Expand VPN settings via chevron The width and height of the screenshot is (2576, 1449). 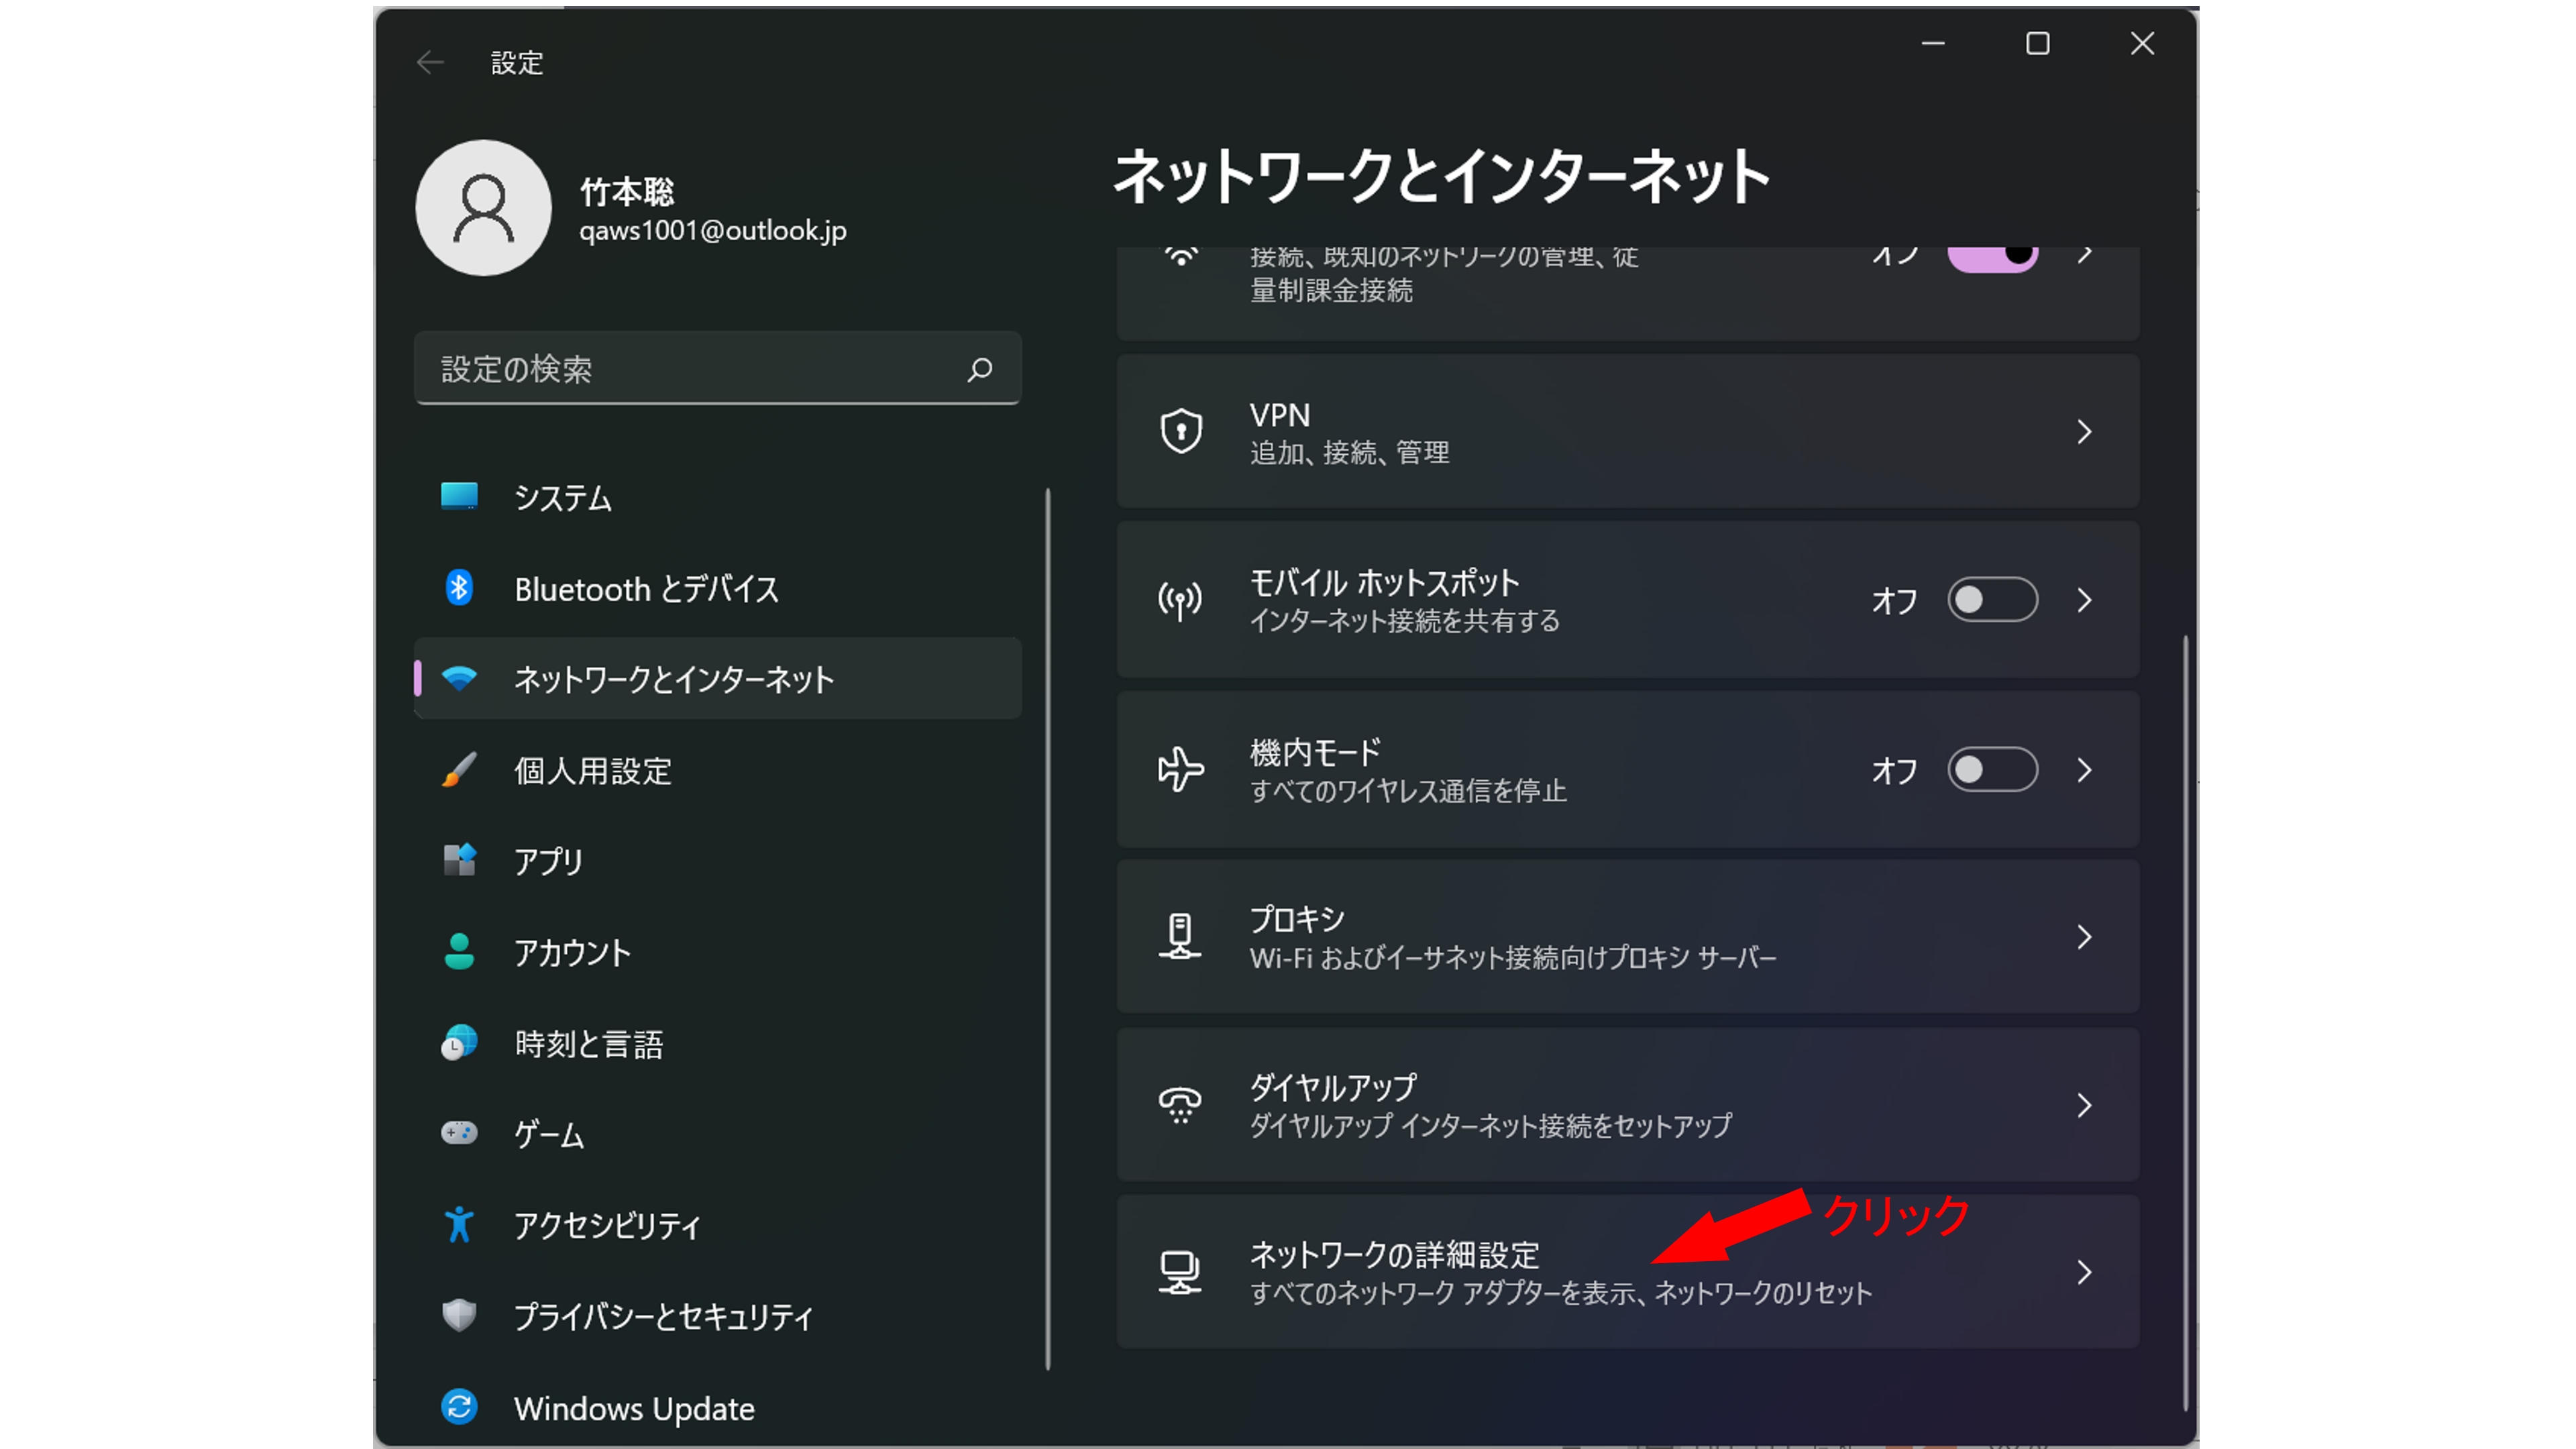pyautogui.click(x=2084, y=432)
